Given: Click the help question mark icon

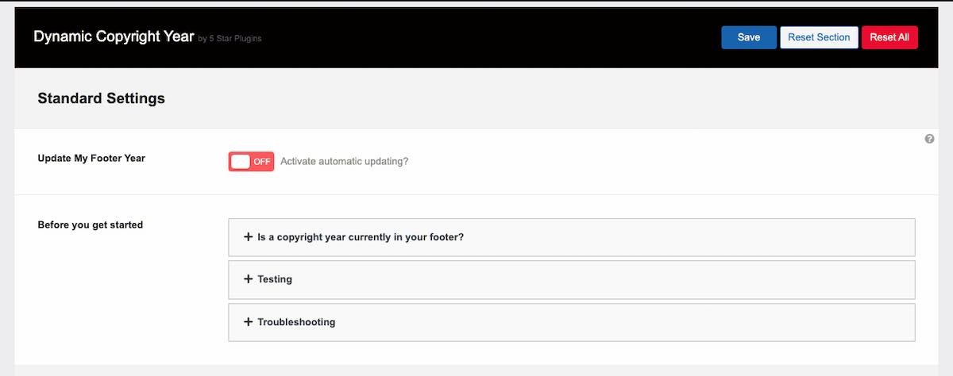Looking at the screenshot, I should [929, 140].
